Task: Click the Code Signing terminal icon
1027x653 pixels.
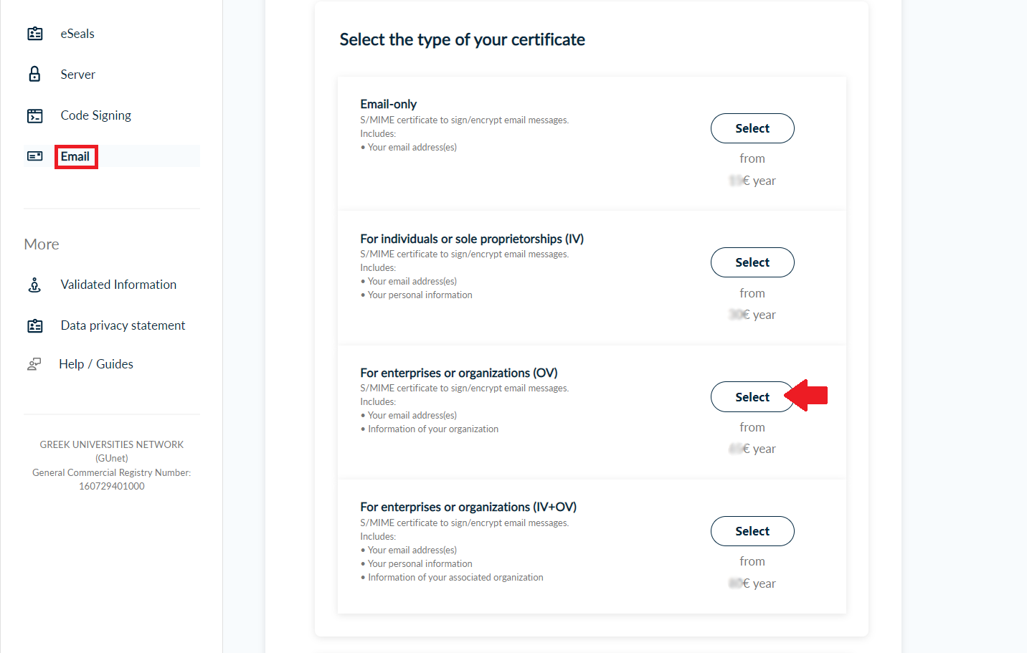Action: [x=34, y=115]
